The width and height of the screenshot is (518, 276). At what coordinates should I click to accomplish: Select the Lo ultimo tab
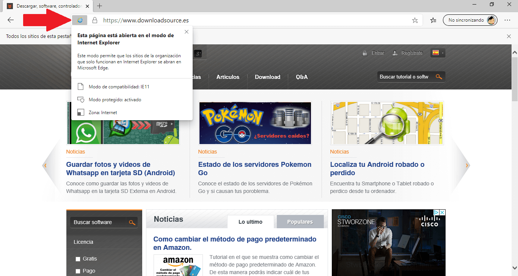pyautogui.click(x=250, y=222)
